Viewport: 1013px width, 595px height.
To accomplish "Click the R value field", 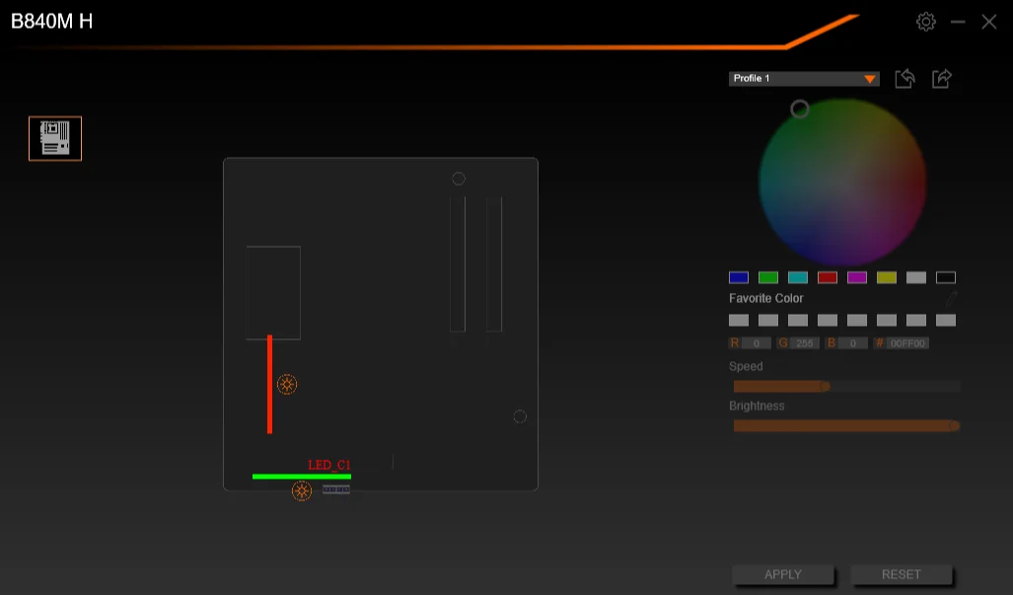I will [756, 343].
